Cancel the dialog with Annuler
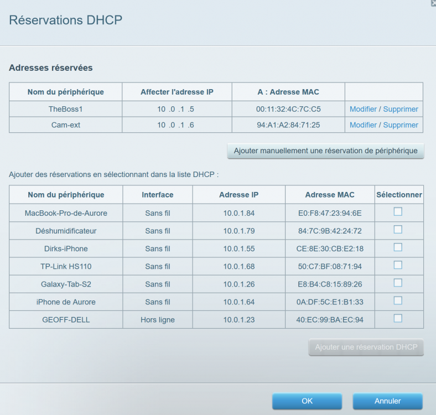 387,401
